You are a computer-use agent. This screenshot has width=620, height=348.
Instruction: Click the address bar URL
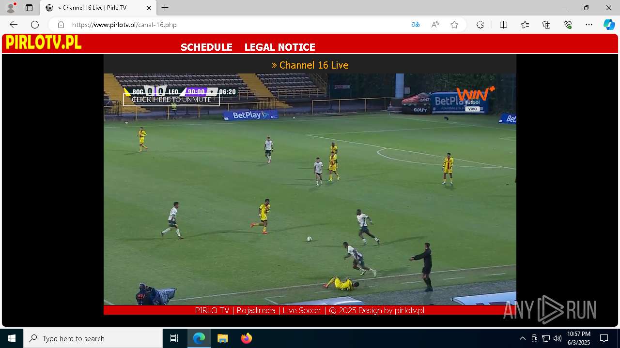pyautogui.click(x=124, y=25)
